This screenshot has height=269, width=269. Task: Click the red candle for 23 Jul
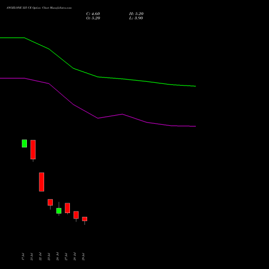tap(50, 202)
